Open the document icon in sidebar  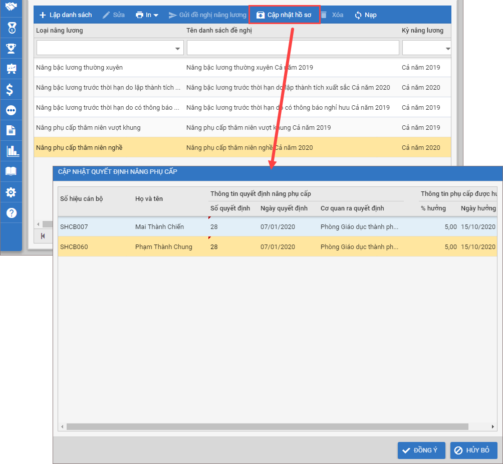[x=11, y=131]
